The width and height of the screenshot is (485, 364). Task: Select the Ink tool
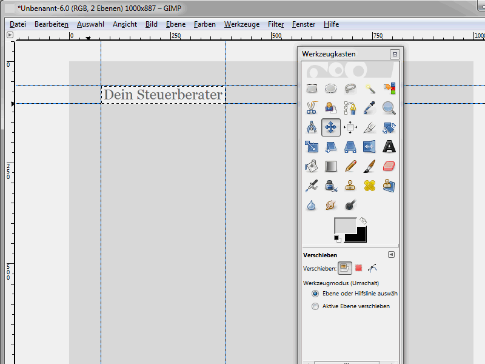330,186
